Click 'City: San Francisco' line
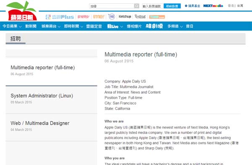 click(121, 103)
